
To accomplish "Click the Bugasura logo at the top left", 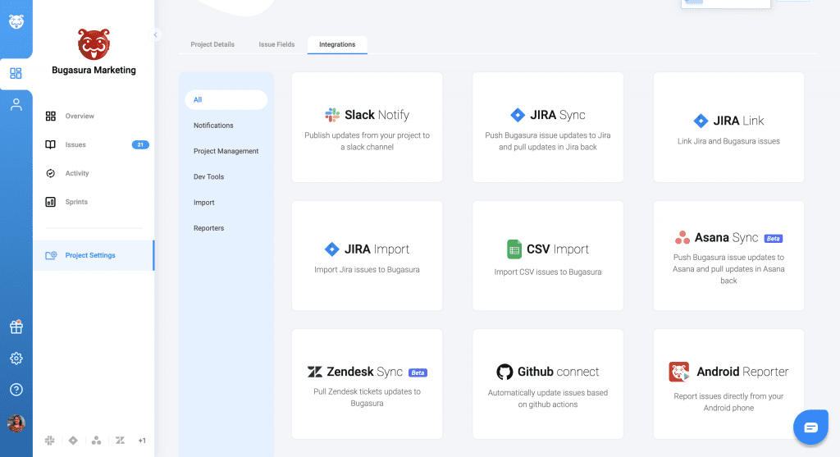I will 16,22.
